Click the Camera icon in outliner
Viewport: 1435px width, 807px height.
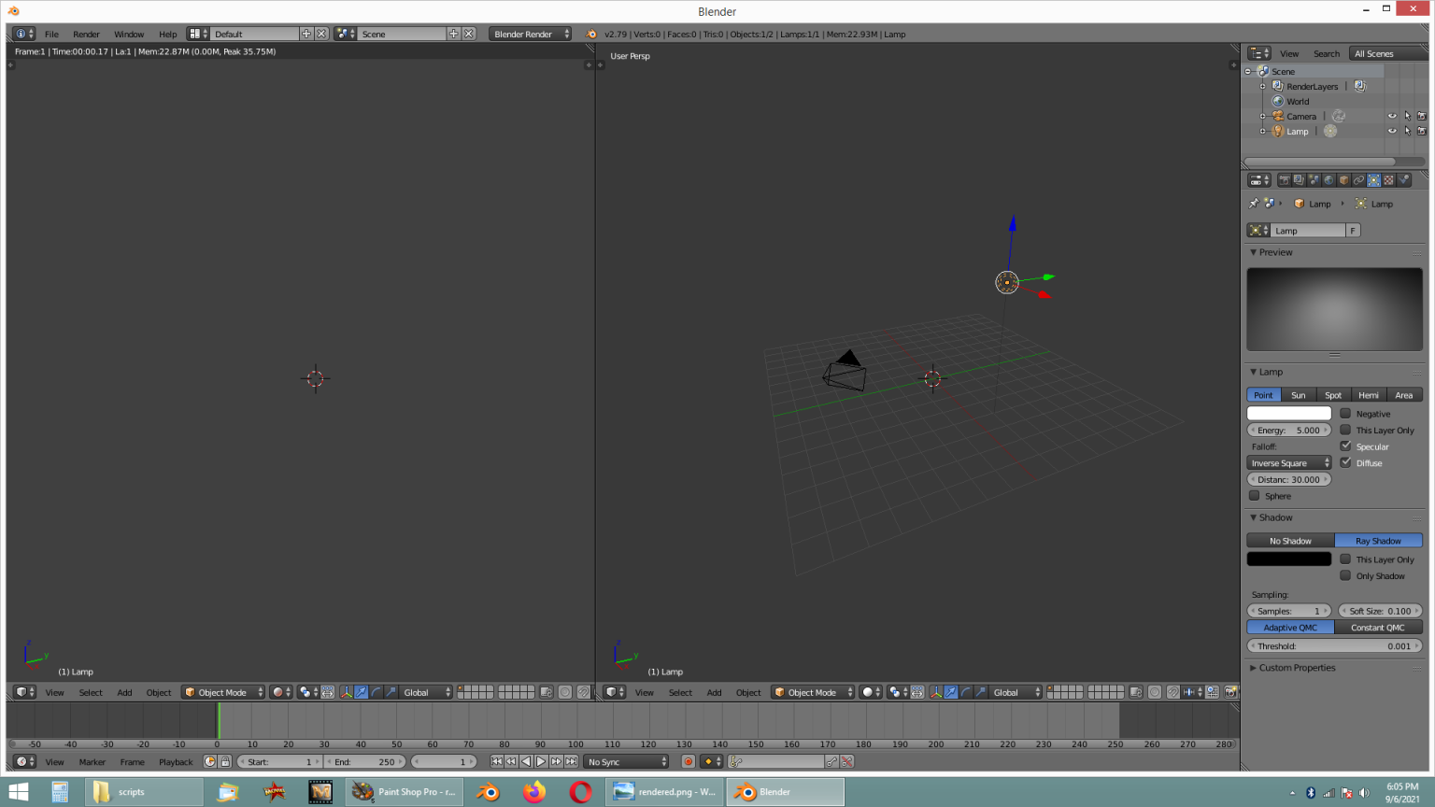1278,117
